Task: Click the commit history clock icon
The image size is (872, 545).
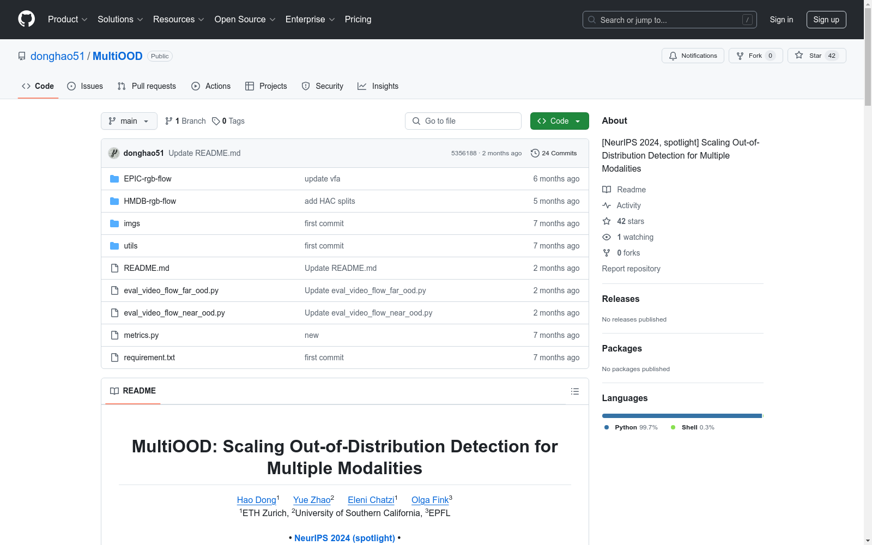Action: click(535, 153)
